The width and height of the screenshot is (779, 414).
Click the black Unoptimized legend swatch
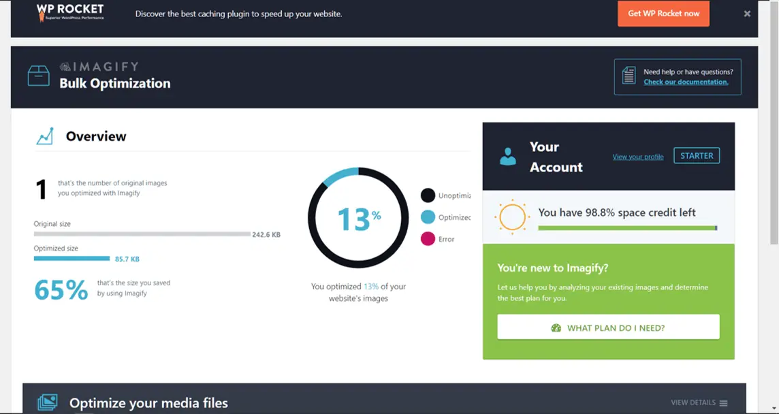coord(428,195)
